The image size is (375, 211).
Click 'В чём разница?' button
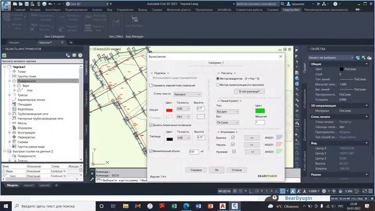tap(249, 91)
